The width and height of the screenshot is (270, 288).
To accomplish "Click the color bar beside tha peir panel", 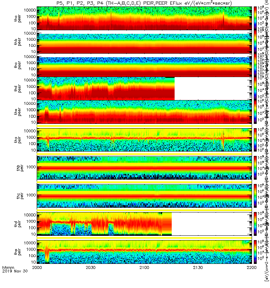I will [255, 140].
